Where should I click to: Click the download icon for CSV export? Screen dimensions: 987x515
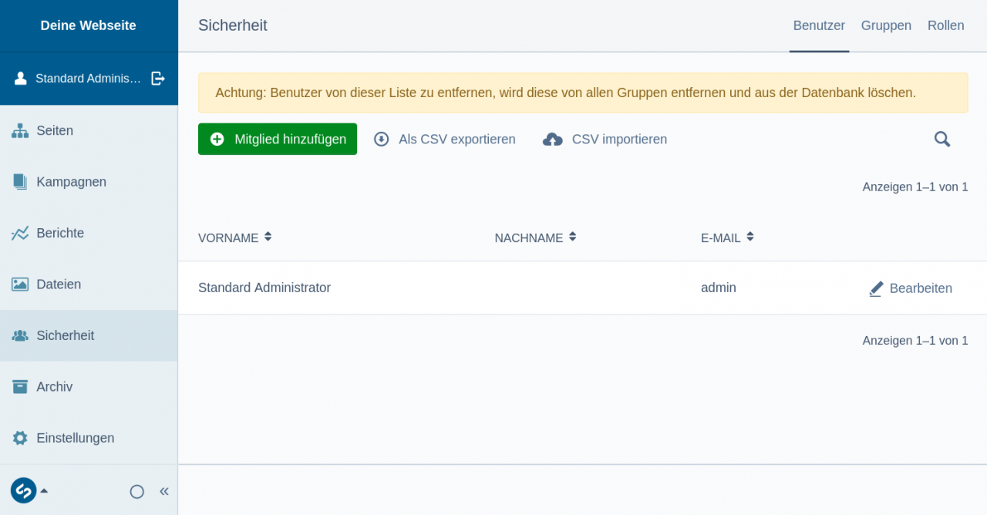(x=382, y=139)
